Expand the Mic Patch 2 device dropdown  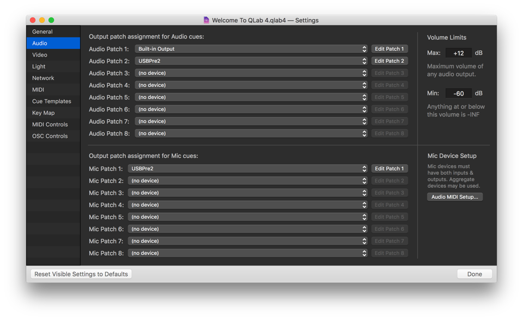(x=248, y=181)
